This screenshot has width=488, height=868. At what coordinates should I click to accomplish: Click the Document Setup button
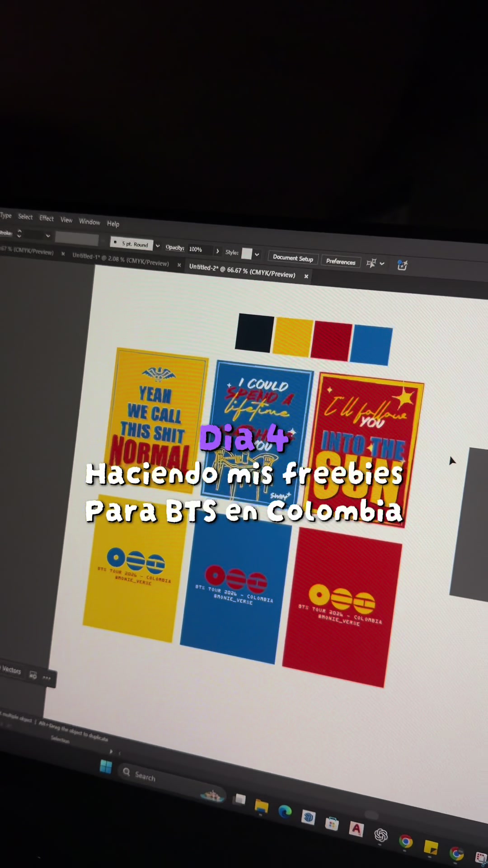tap(293, 258)
